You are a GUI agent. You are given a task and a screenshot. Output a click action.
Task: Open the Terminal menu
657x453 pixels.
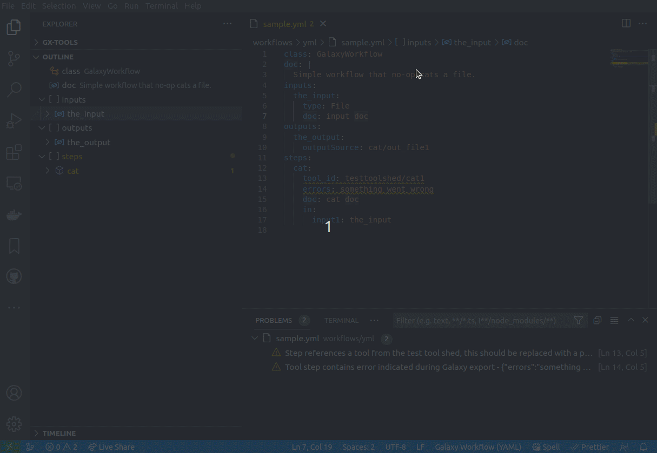pyautogui.click(x=161, y=6)
